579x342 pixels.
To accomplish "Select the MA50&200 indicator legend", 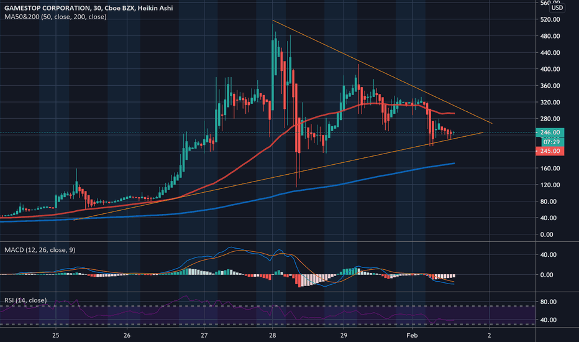I will [x=55, y=17].
